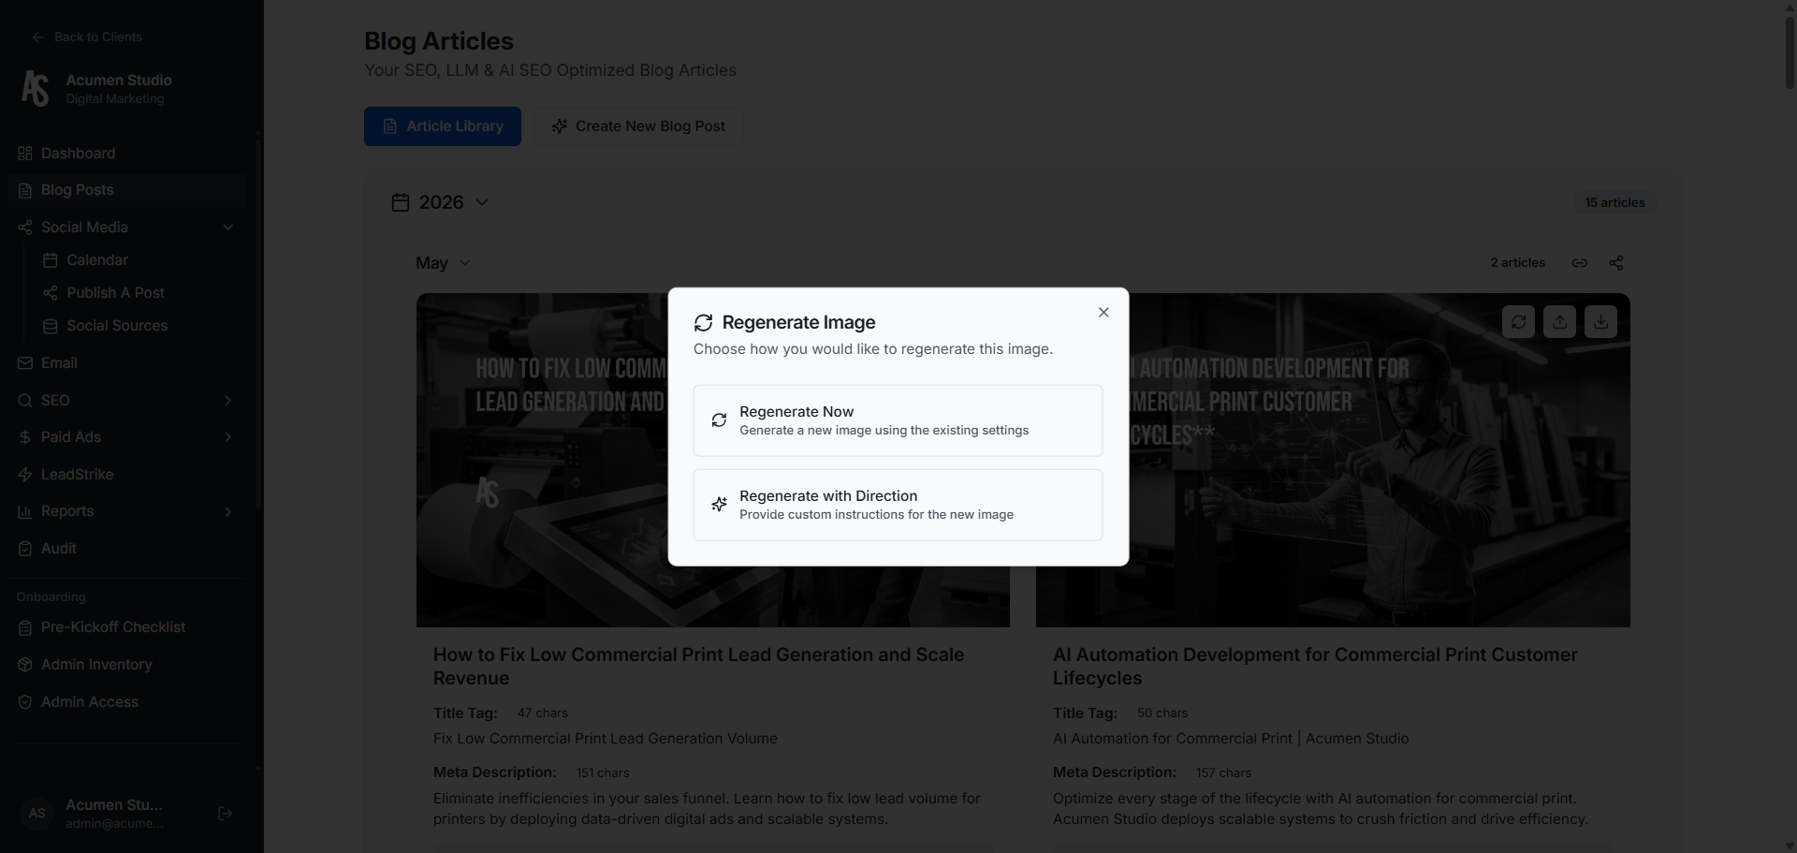Open Blog Posts in the sidebar
Image resolution: width=1797 pixels, height=853 pixels.
pyautogui.click(x=126, y=190)
